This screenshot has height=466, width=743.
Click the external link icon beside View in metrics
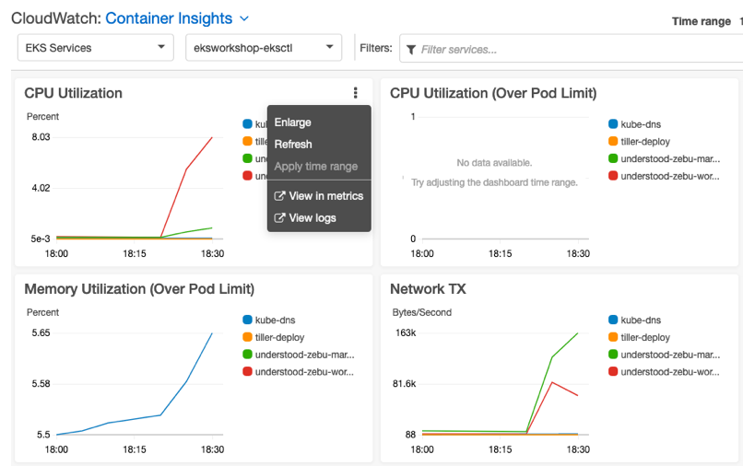[x=280, y=196]
